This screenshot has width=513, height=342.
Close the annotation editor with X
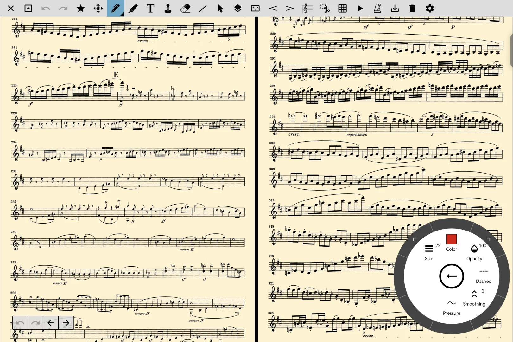pos(11,9)
